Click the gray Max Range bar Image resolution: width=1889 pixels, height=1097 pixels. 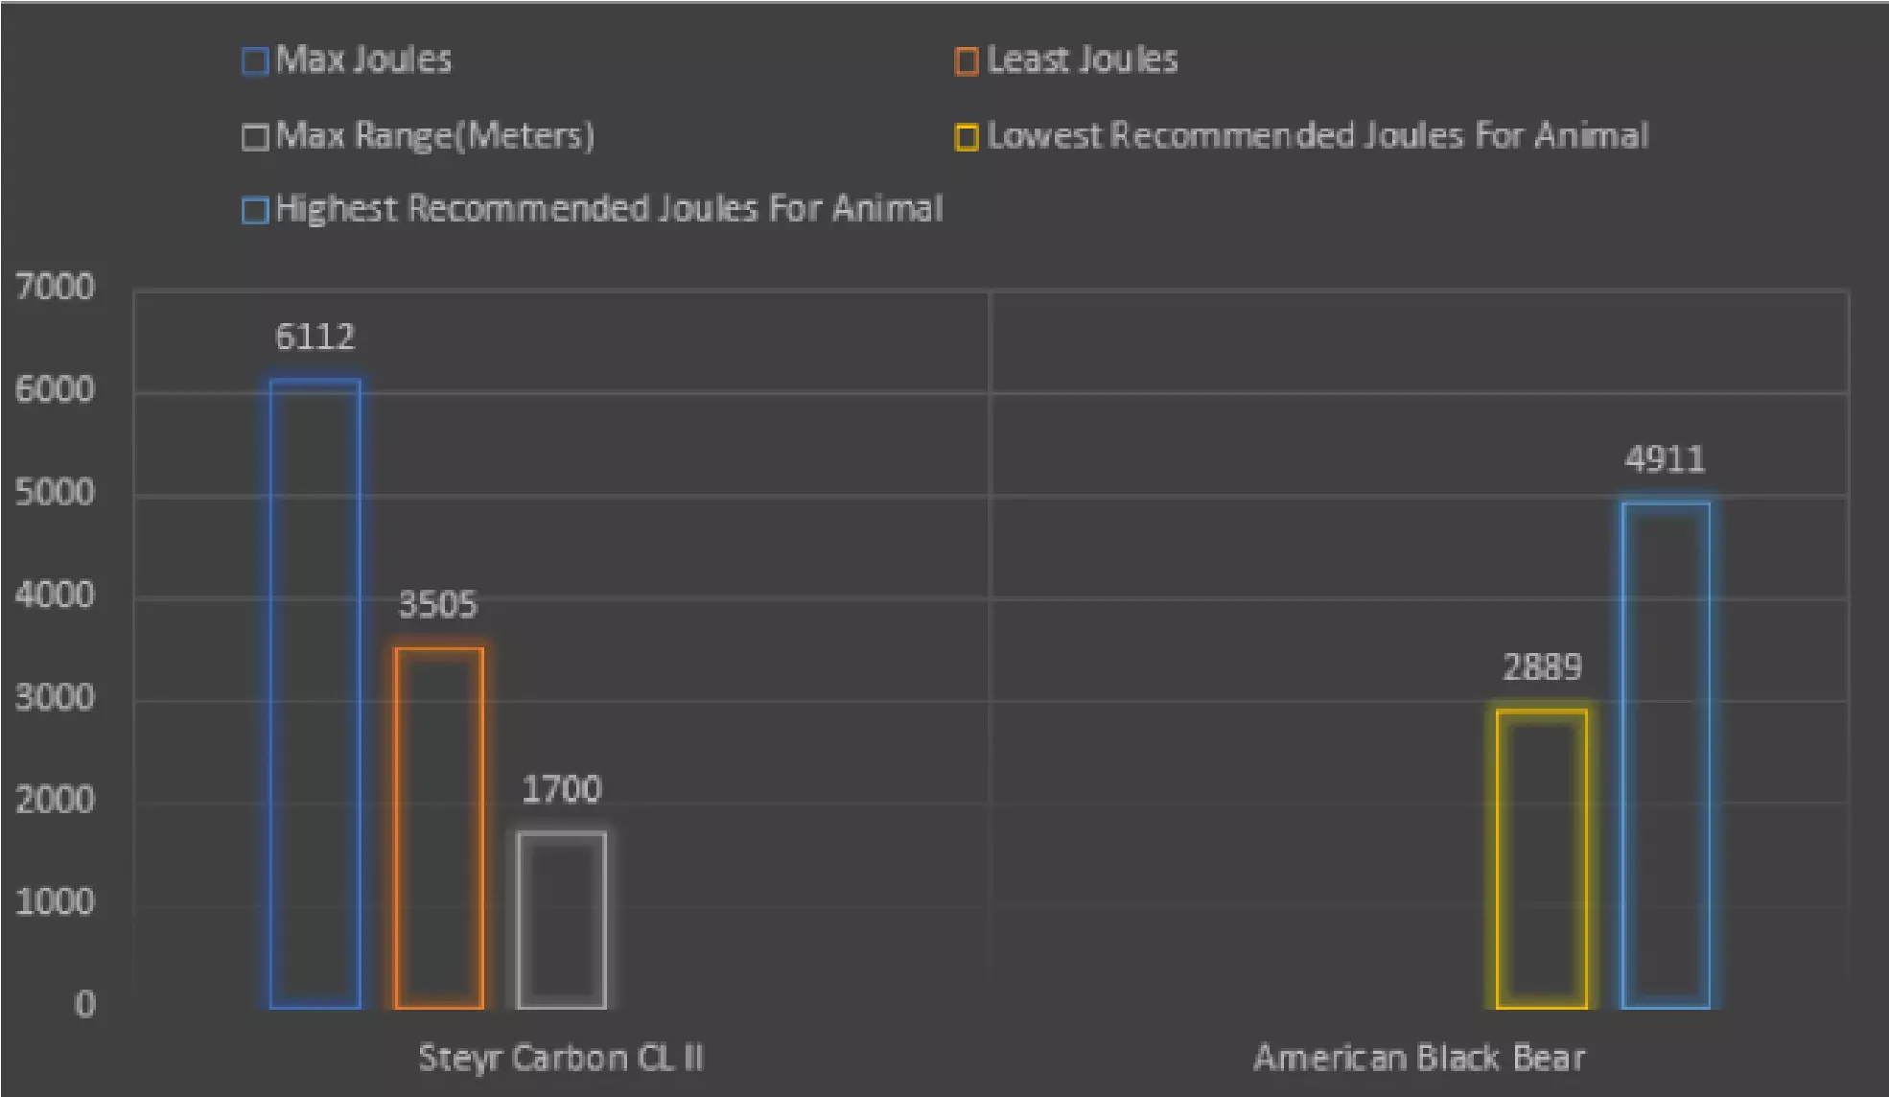point(562,920)
